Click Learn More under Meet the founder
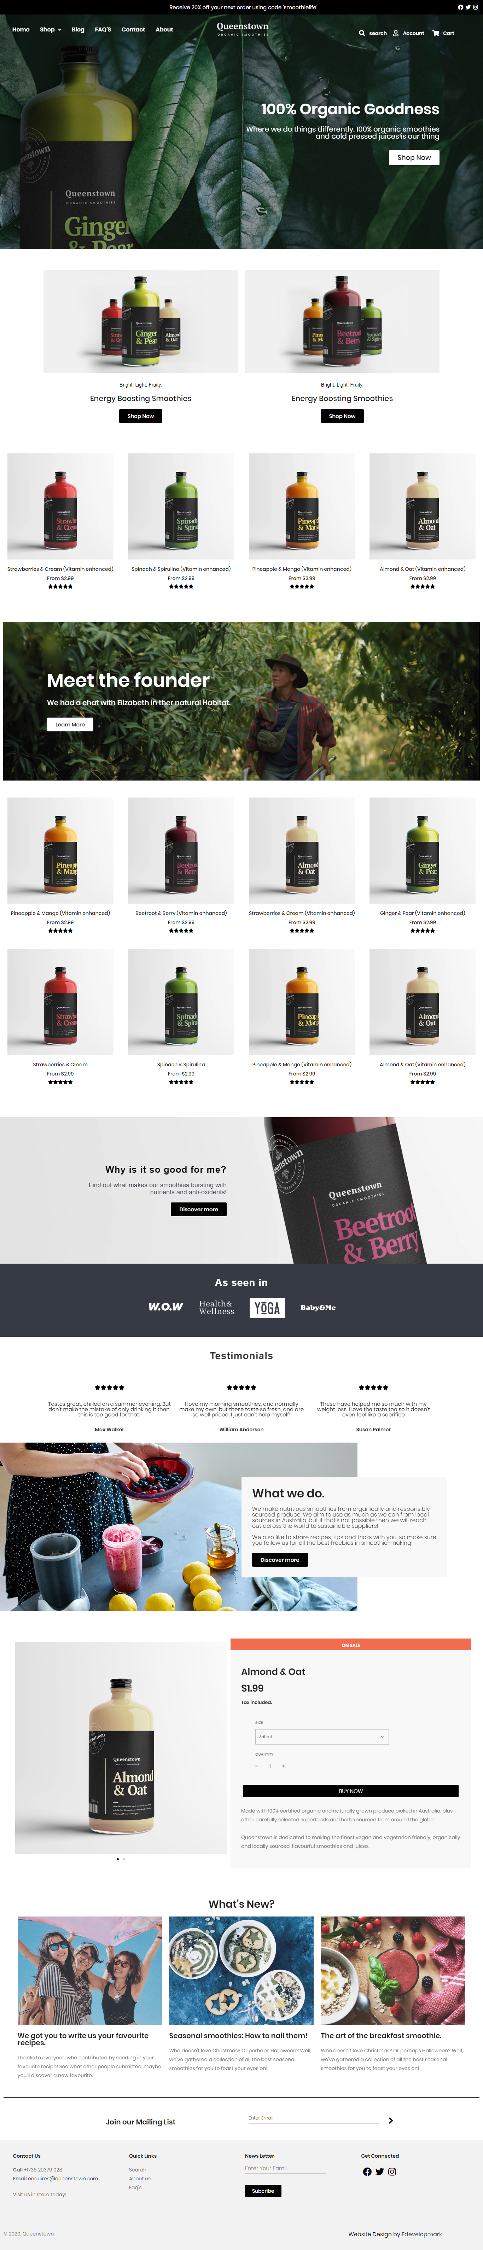 coord(70,724)
